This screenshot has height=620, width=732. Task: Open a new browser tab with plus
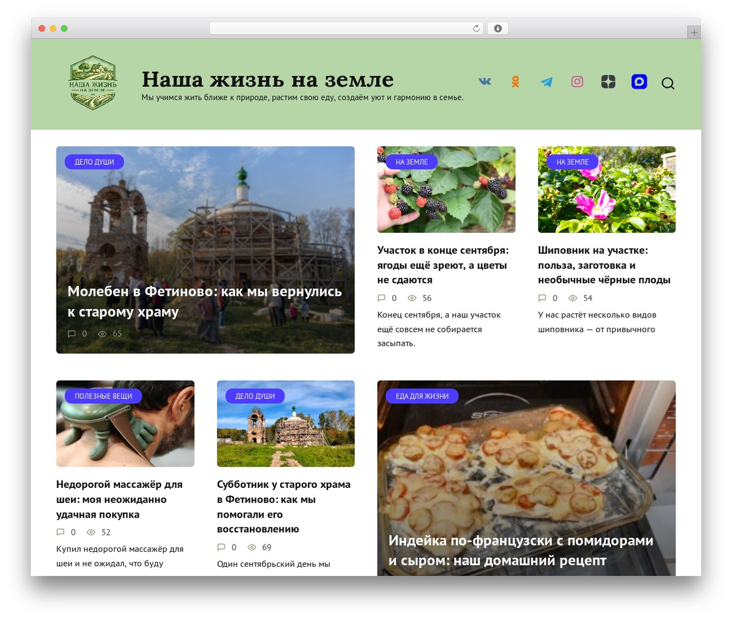tap(694, 33)
